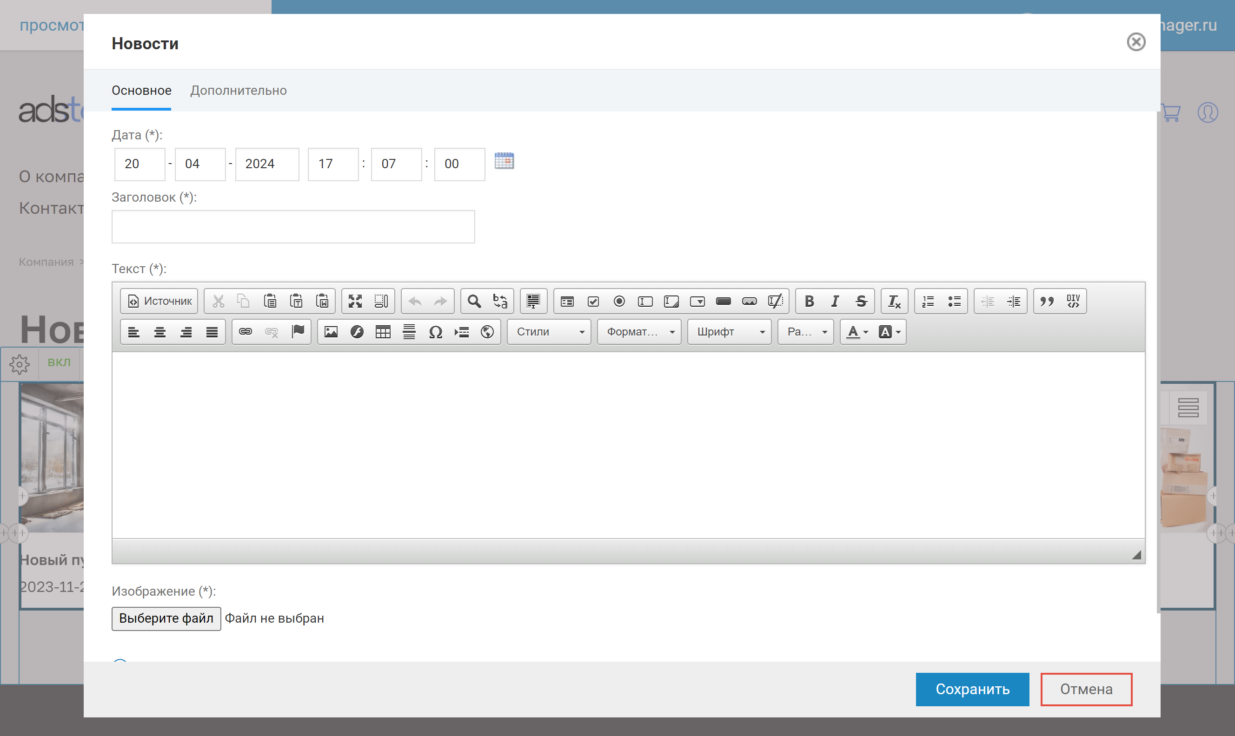Toggle strikethrough formatting in the editor
The width and height of the screenshot is (1235, 736).
tap(861, 301)
